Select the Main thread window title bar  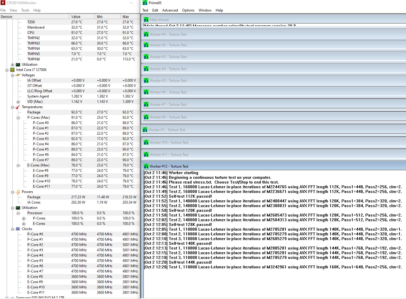[x=274, y=20]
